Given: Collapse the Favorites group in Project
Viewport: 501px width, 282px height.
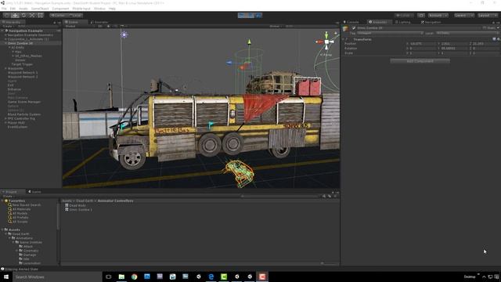Looking at the screenshot, I should 2,201.
